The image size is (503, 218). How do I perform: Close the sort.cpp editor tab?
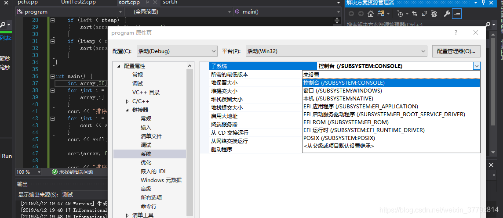(x=155, y=3)
